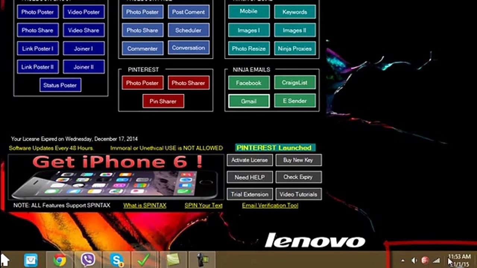Click the Check Expiry button
477x268 pixels.
[x=298, y=177]
